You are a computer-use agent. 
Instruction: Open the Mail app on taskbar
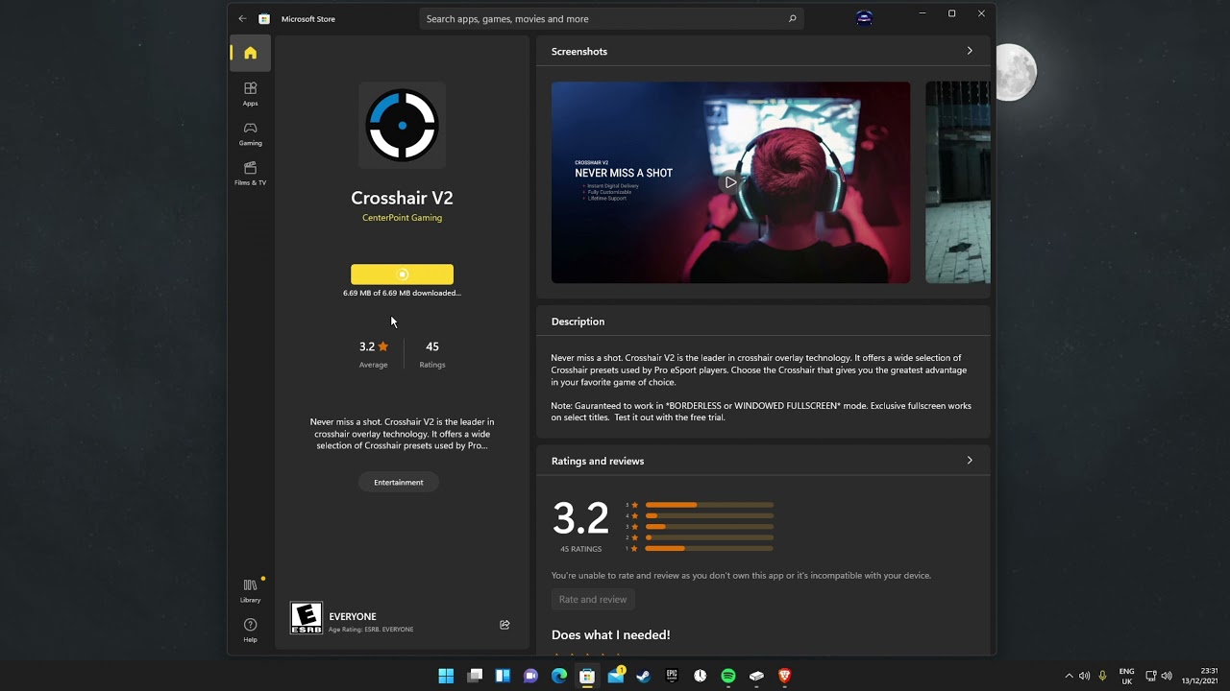615,676
